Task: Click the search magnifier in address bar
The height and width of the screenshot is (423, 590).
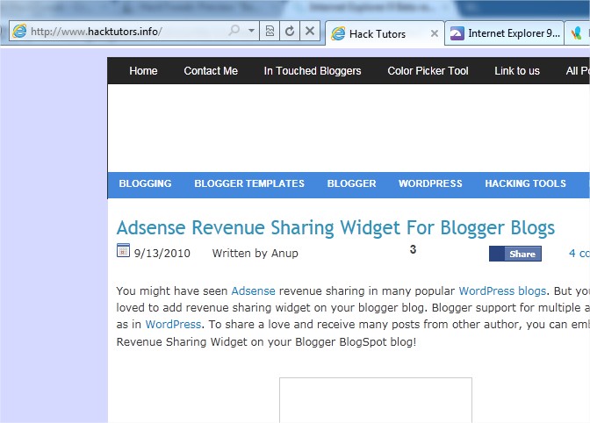Action: pyautogui.click(x=234, y=30)
